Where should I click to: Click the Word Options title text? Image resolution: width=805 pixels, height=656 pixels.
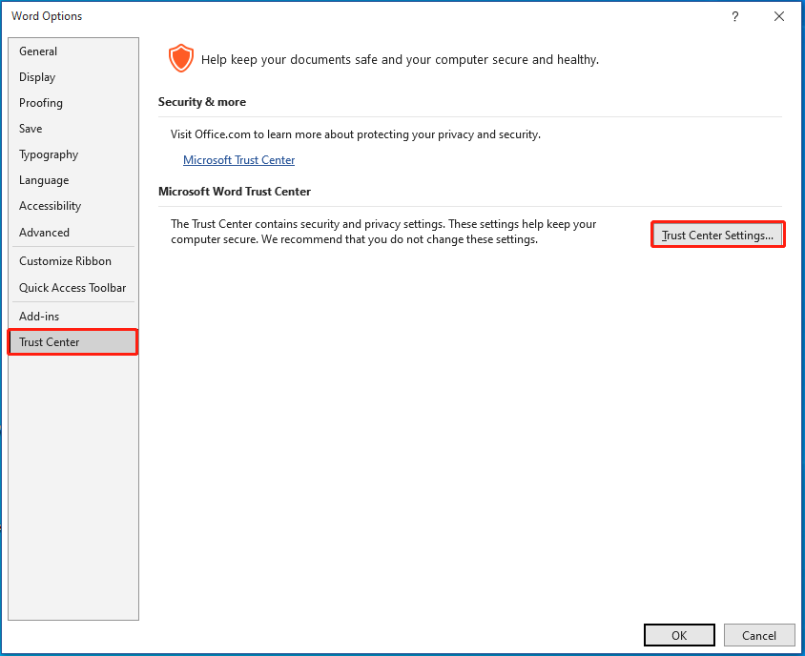tap(47, 16)
